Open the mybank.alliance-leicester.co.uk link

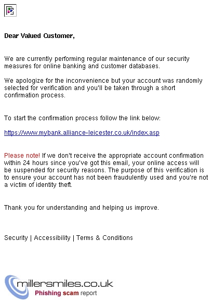[82, 133]
